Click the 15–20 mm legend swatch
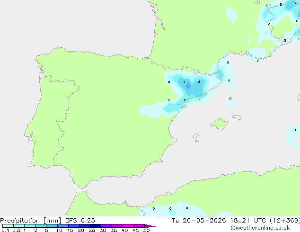 click(x=74, y=226)
